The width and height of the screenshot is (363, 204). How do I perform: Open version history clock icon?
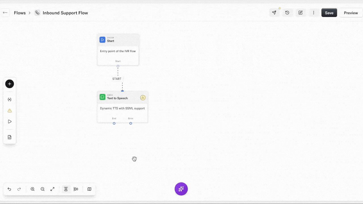coord(287,13)
